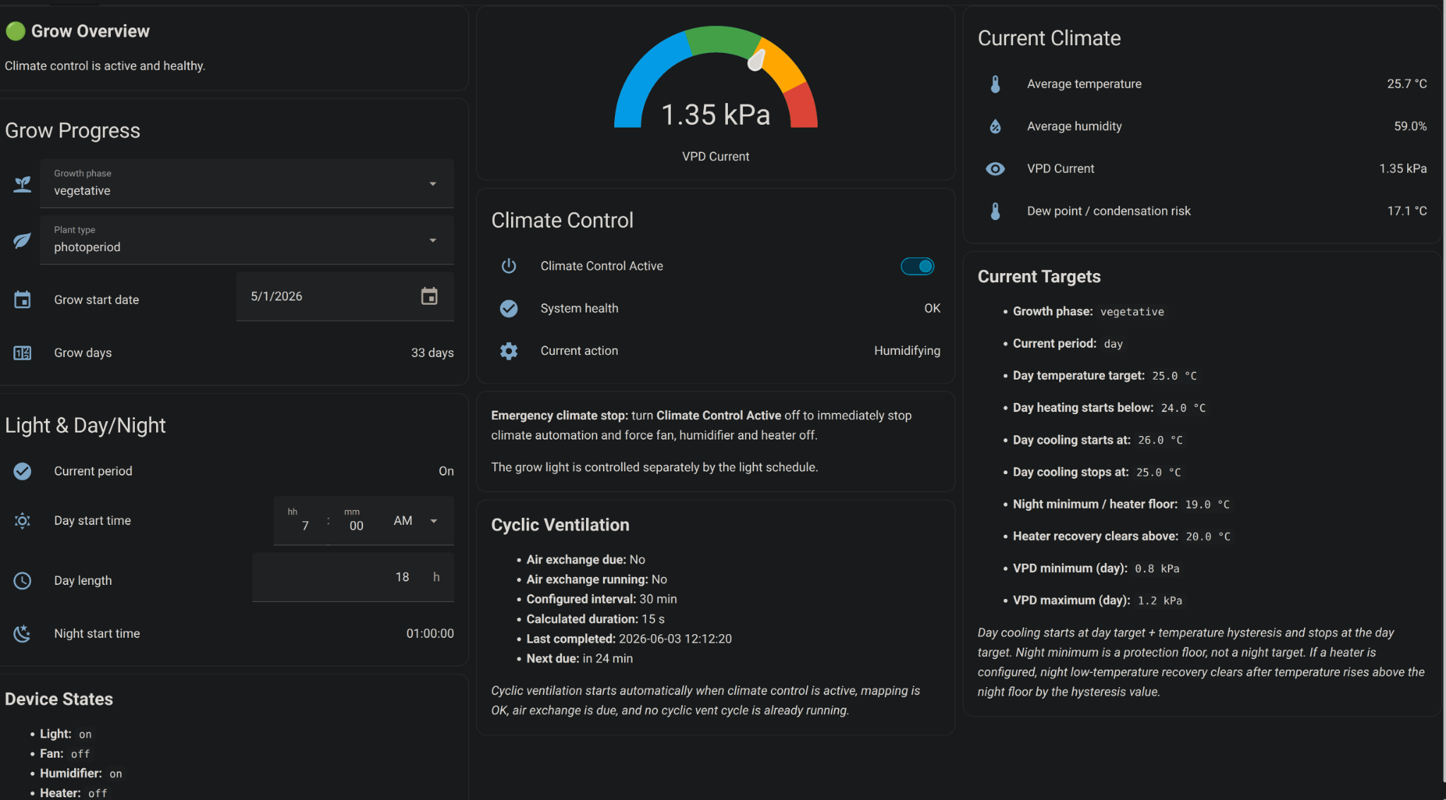This screenshot has height=800, width=1446.
Task: Open Dew point / condensation risk 17.1 °C
Action: click(1202, 211)
